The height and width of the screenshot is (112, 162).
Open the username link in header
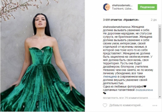(x=122, y=5)
